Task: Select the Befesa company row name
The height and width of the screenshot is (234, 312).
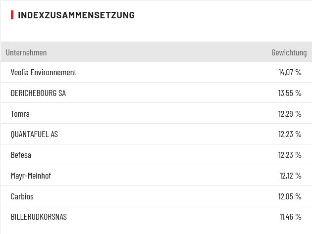Action: point(21,155)
